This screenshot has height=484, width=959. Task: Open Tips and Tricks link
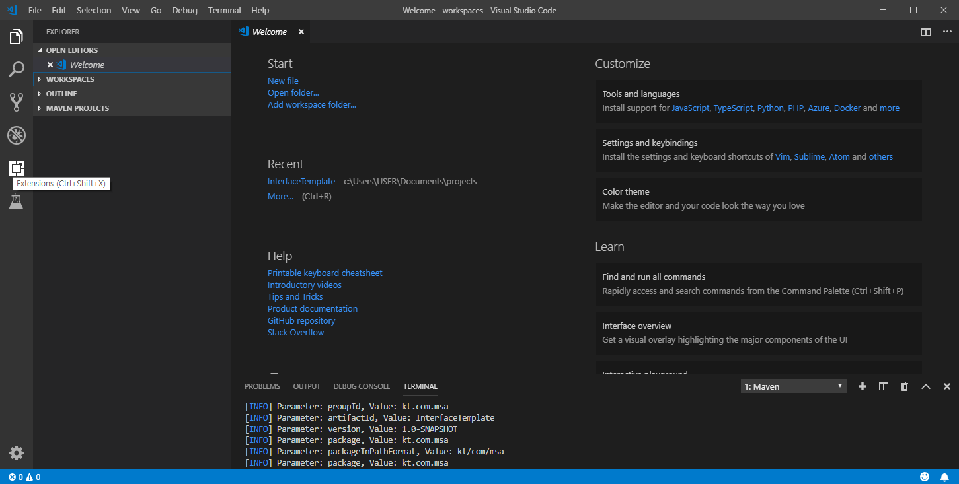tap(295, 296)
